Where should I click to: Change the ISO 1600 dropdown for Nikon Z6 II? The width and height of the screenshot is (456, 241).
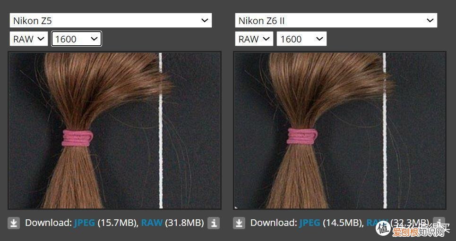point(302,39)
